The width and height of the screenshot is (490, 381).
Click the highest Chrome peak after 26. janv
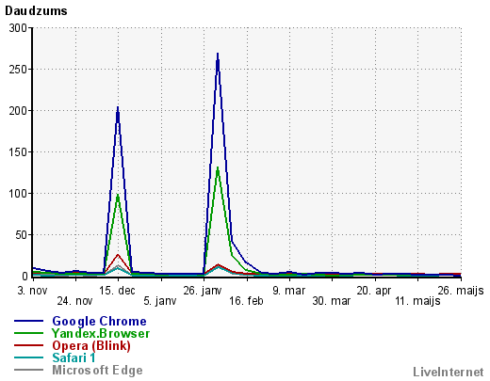tap(218, 55)
